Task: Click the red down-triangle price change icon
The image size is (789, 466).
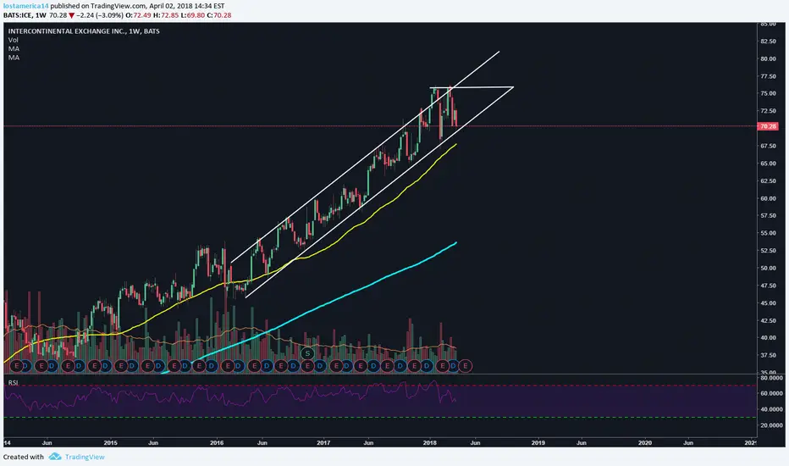Action: (72, 15)
